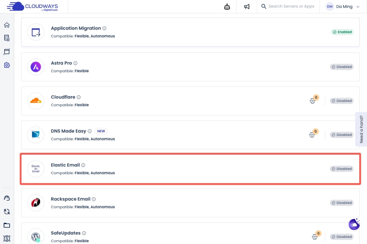
Task: Open the folder icon in sidebar
Action: click(x=7, y=225)
